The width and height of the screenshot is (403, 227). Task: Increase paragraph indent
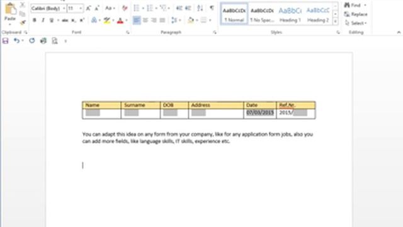point(188,8)
